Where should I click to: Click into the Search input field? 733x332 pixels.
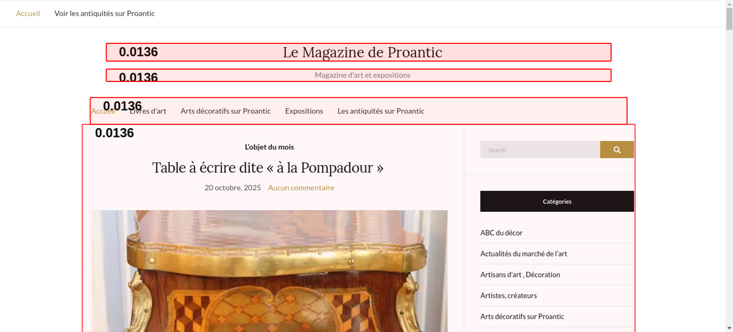tap(540, 150)
